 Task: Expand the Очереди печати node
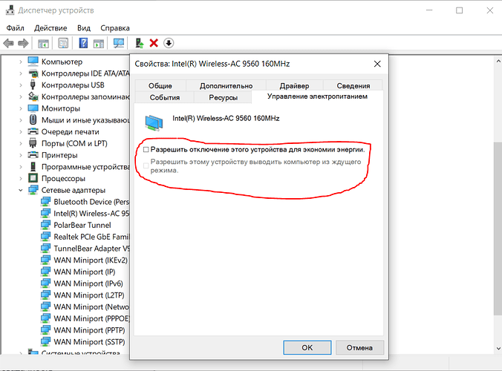(21, 131)
